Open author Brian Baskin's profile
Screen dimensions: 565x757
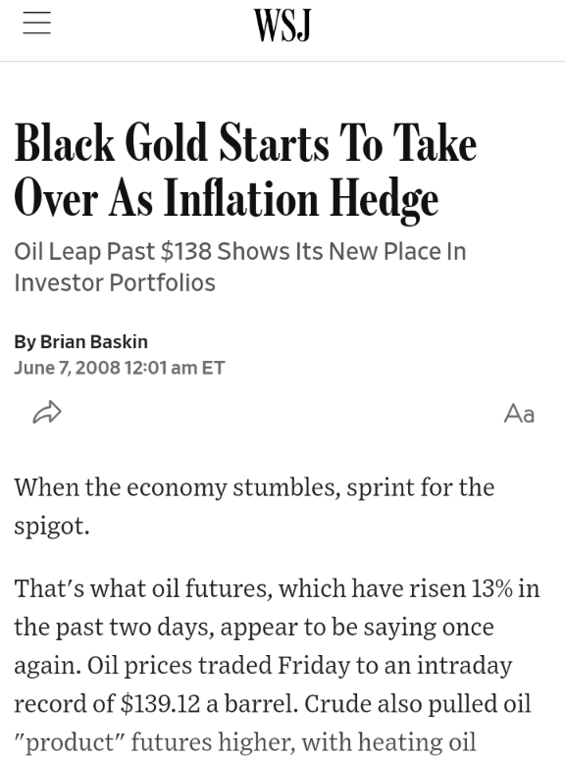[x=94, y=342]
